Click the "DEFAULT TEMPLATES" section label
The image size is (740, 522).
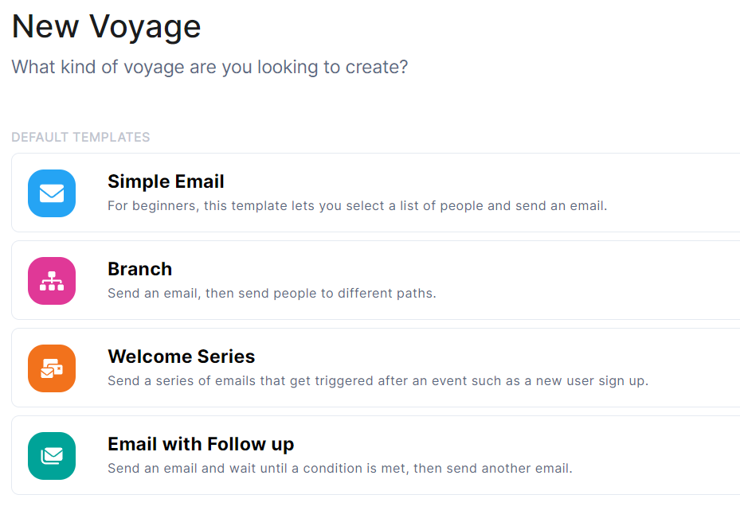pyautogui.click(x=80, y=137)
